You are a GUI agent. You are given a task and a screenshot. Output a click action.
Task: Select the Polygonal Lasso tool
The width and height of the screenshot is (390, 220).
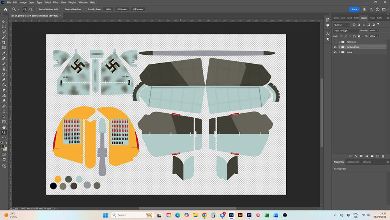[x=4, y=32]
